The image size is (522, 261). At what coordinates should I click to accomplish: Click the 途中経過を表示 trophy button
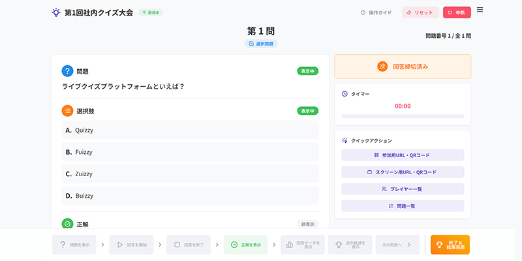pyautogui.click(x=350, y=245)
